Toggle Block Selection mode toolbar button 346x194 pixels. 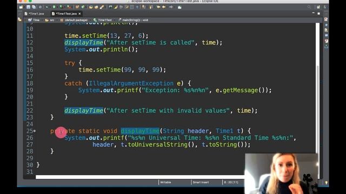(132, 7)
